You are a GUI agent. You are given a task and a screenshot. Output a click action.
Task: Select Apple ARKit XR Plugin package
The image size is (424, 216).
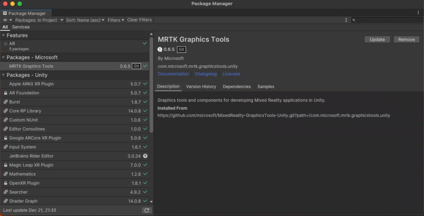tap(75, 84)
